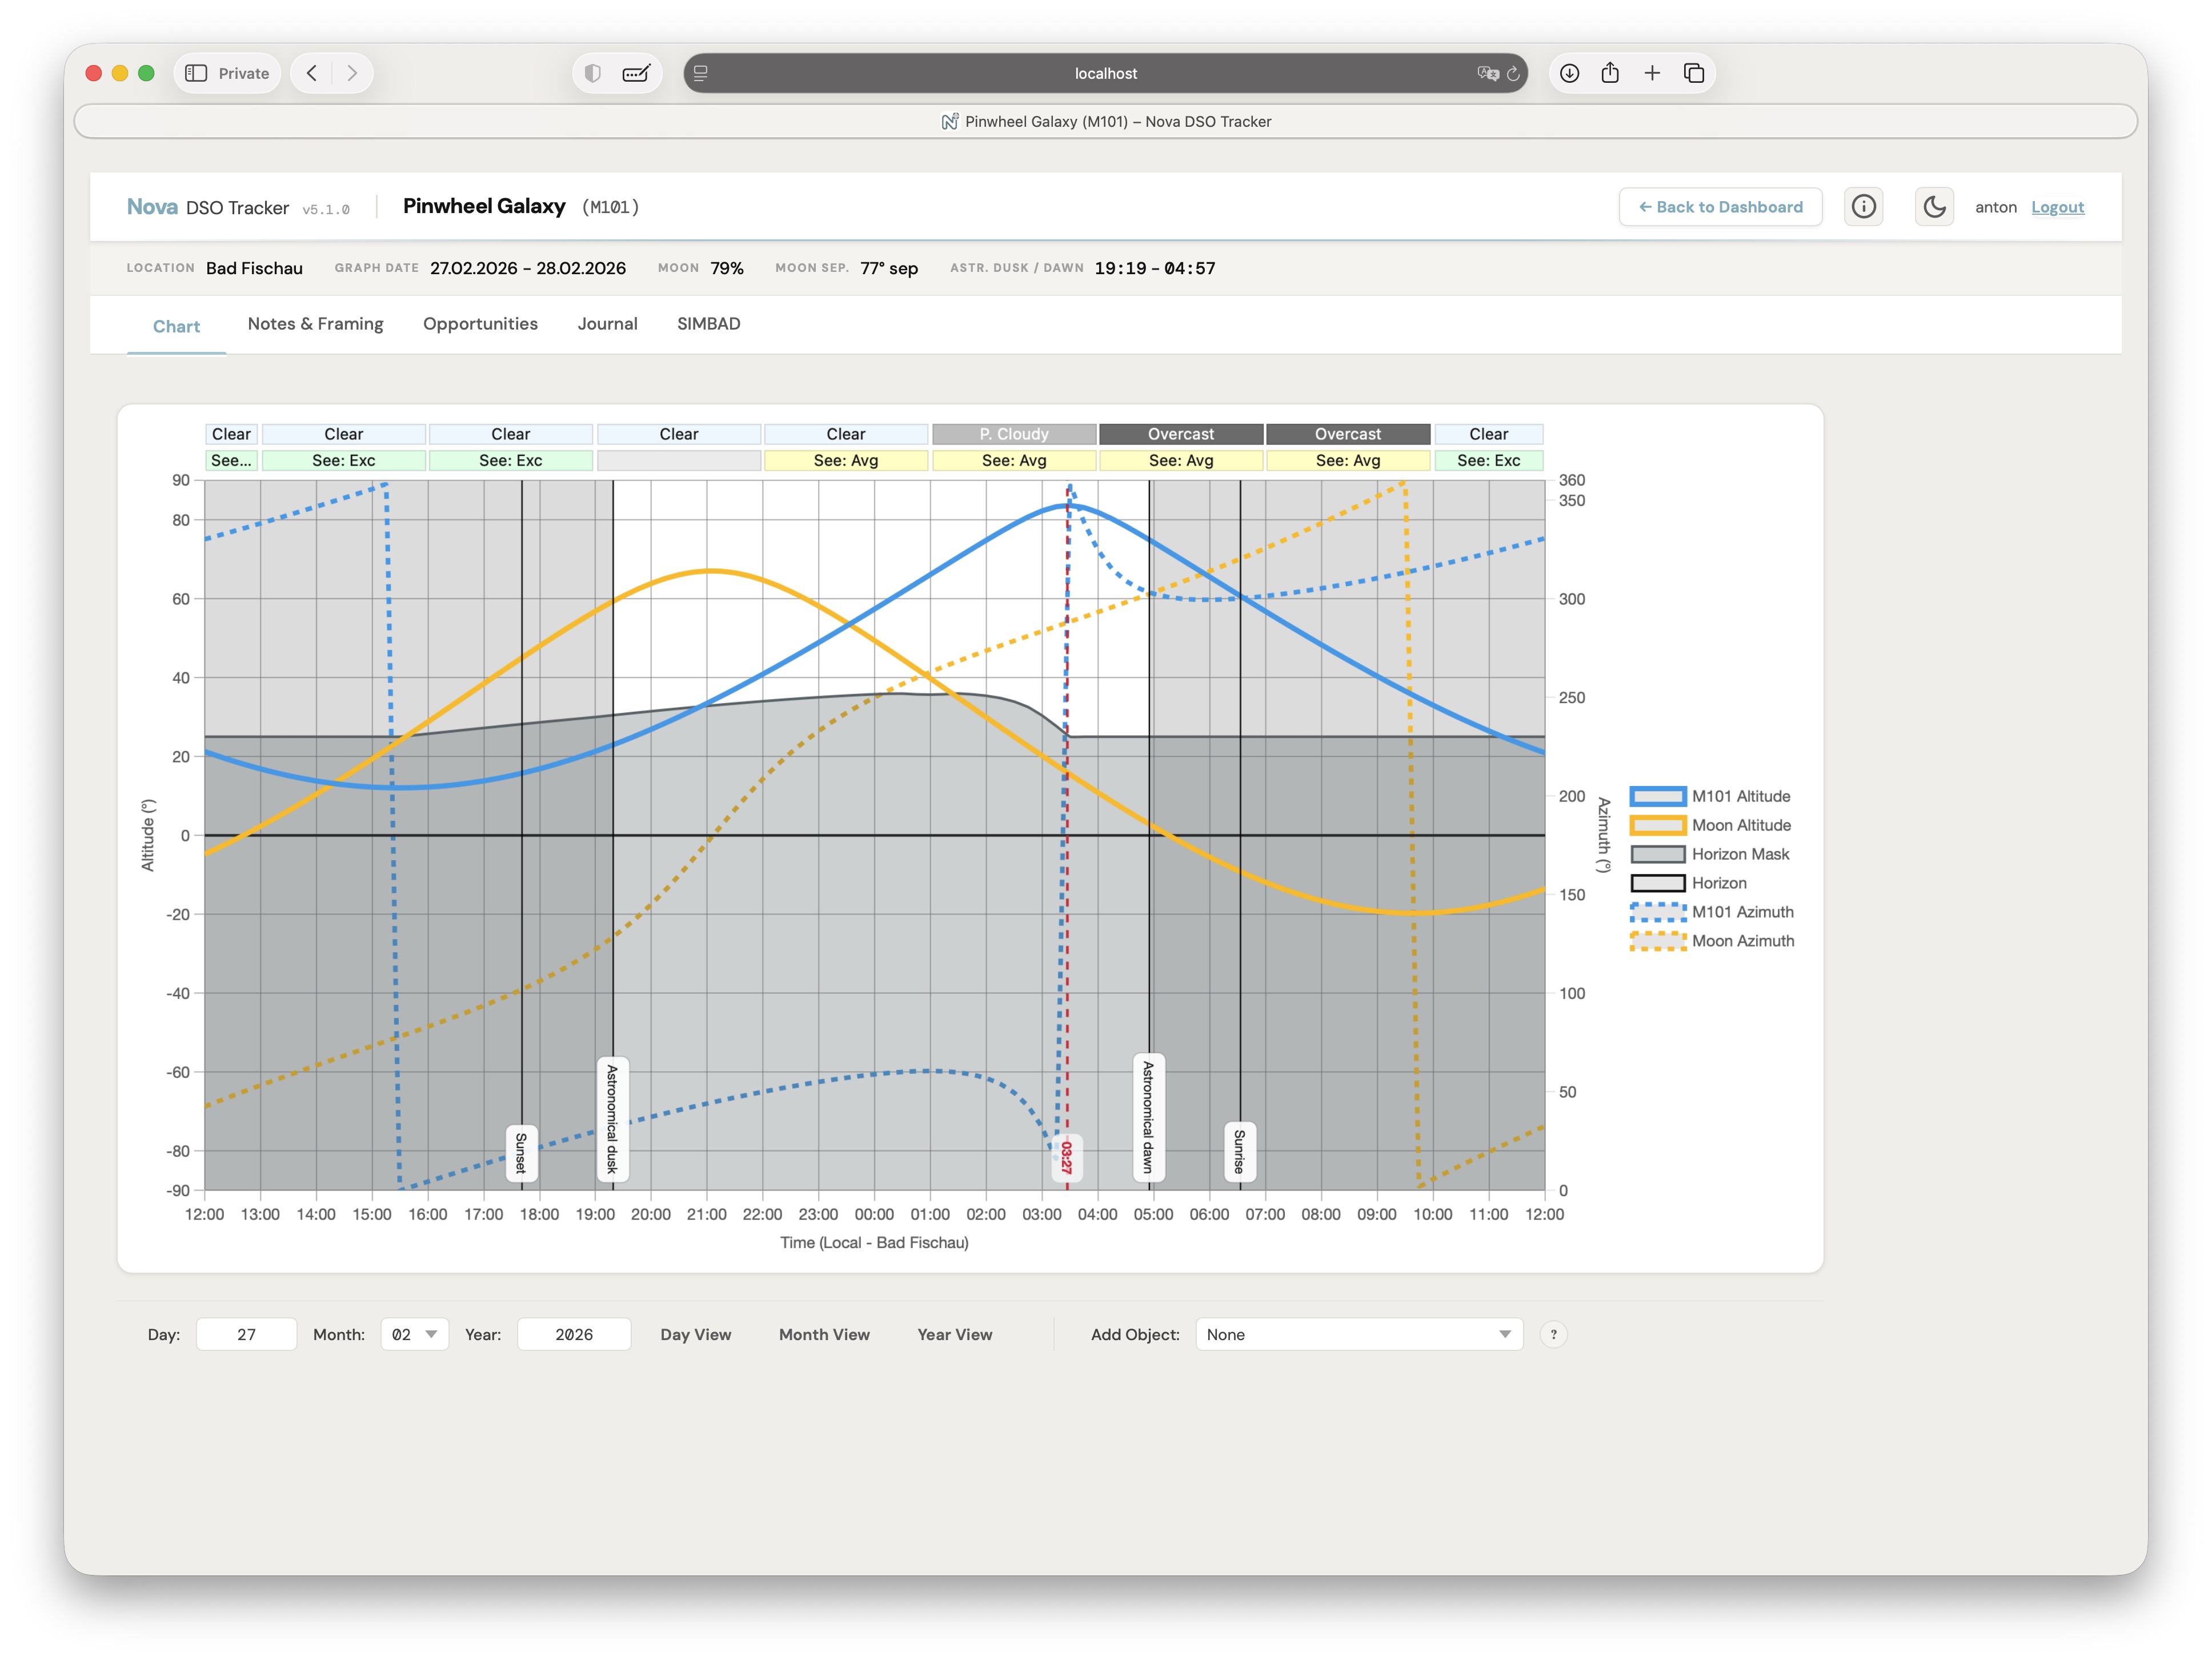2212x1660 pixels.
Task: Click the Year input field
Action: [574, 1334]
